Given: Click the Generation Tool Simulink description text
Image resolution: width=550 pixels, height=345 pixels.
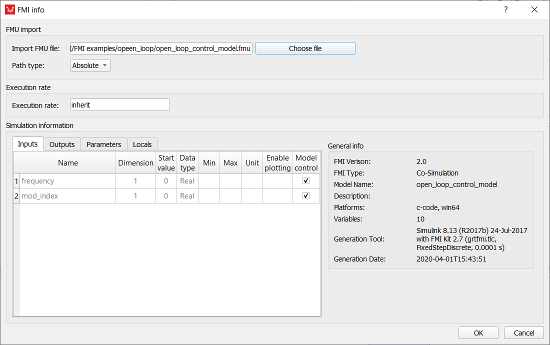Looking at the screenshot, I should [472, 239].
